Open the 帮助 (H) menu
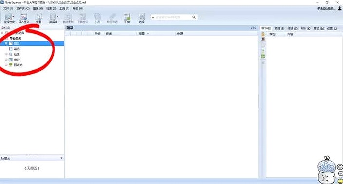The width and height of the screenshot is (343, 184). 77,8
